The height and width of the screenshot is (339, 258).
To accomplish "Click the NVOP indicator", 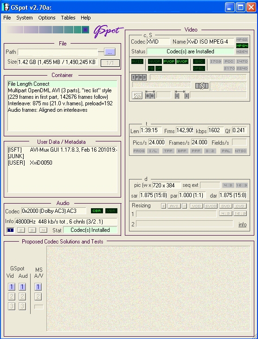I will point(155,62).
